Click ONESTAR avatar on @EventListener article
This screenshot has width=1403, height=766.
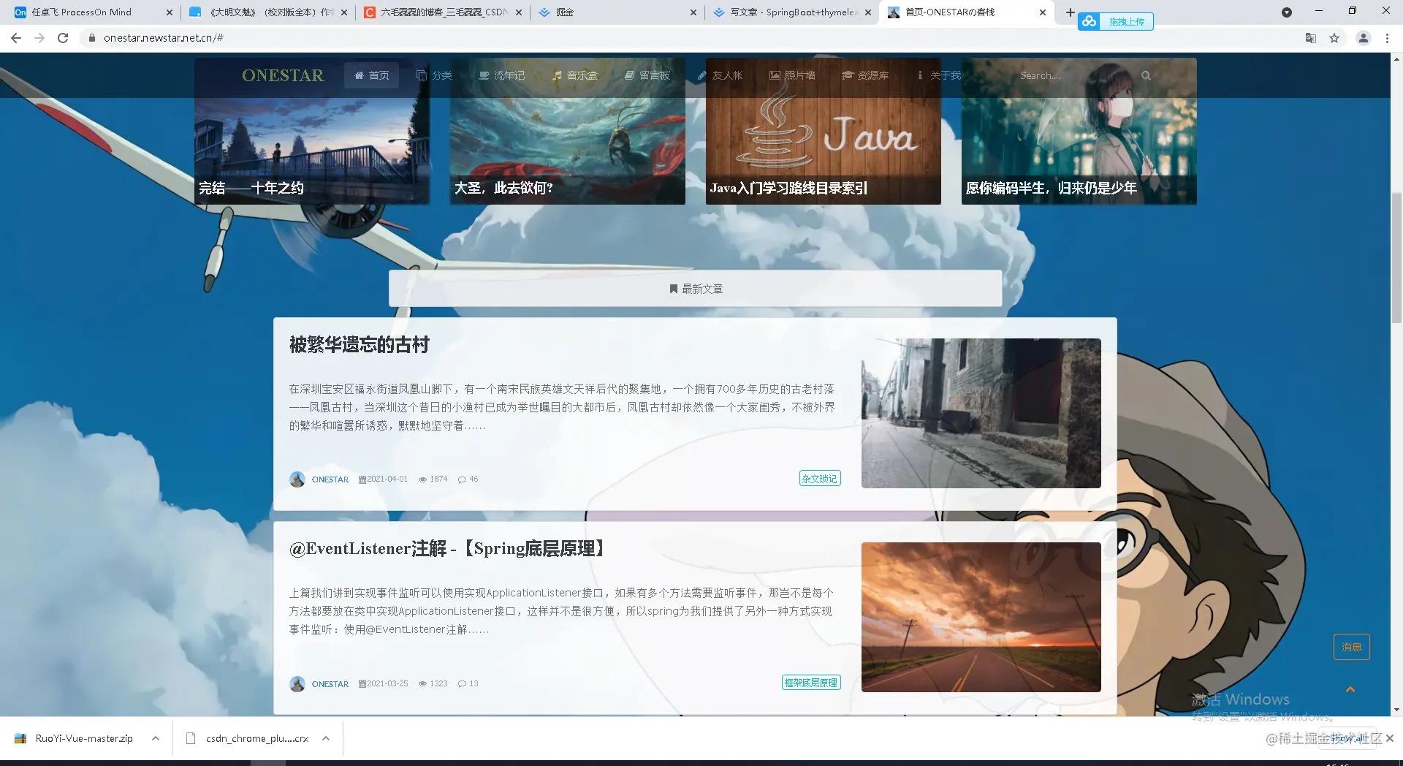pyautogui.click(x=297, y=684)
